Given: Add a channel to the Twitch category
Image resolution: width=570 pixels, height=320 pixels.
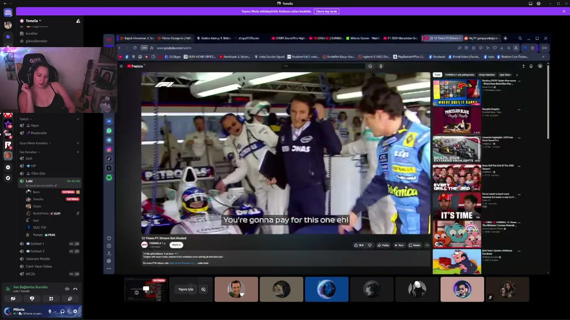Looking at the screenshot, I should 77,119.
